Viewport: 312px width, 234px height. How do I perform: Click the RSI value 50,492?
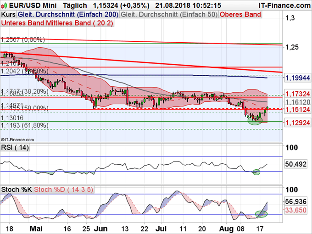pos(295,164)
